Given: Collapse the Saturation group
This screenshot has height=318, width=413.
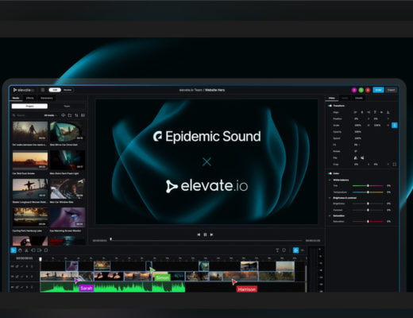Looking at the screenshot, I should (330, 215).
